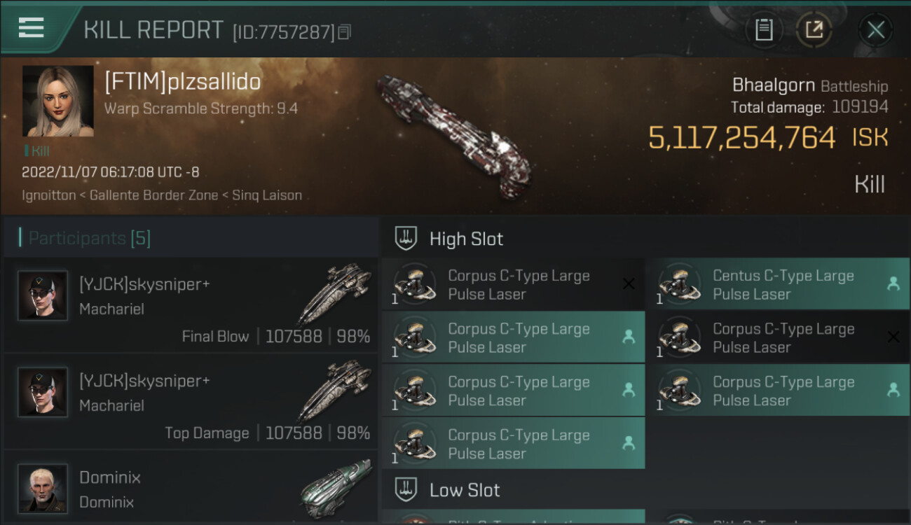Click X marker on first Corpus laser
This screenshot has height=525, width=911.
point(629,284)
